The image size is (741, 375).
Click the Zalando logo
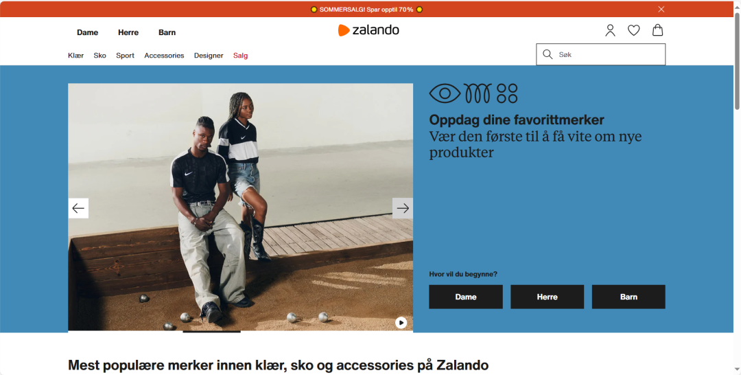pyautogui.click(x=368, y=30)
